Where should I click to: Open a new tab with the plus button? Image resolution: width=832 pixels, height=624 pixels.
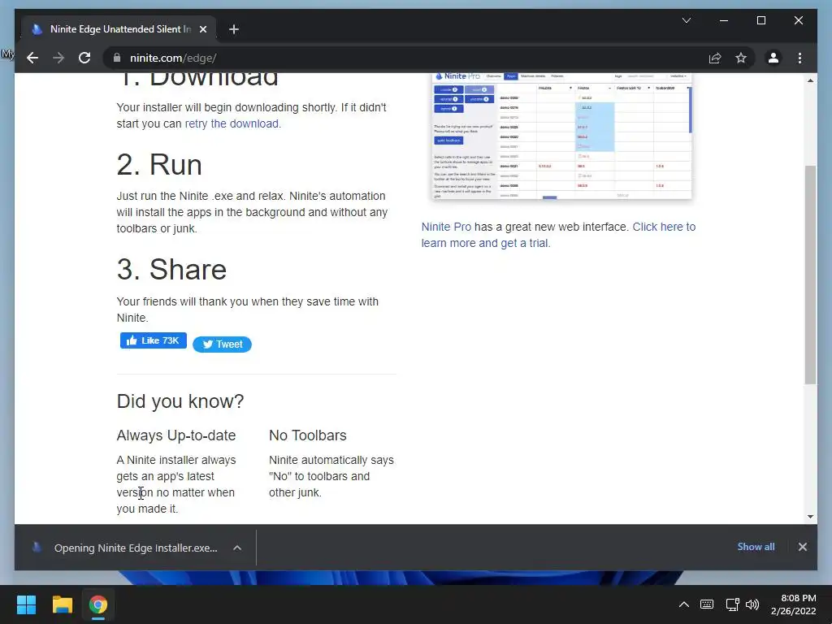click(x=233, y=29)
